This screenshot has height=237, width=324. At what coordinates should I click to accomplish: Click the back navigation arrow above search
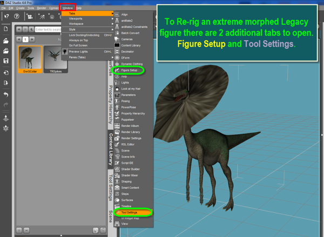pos(19,29)
